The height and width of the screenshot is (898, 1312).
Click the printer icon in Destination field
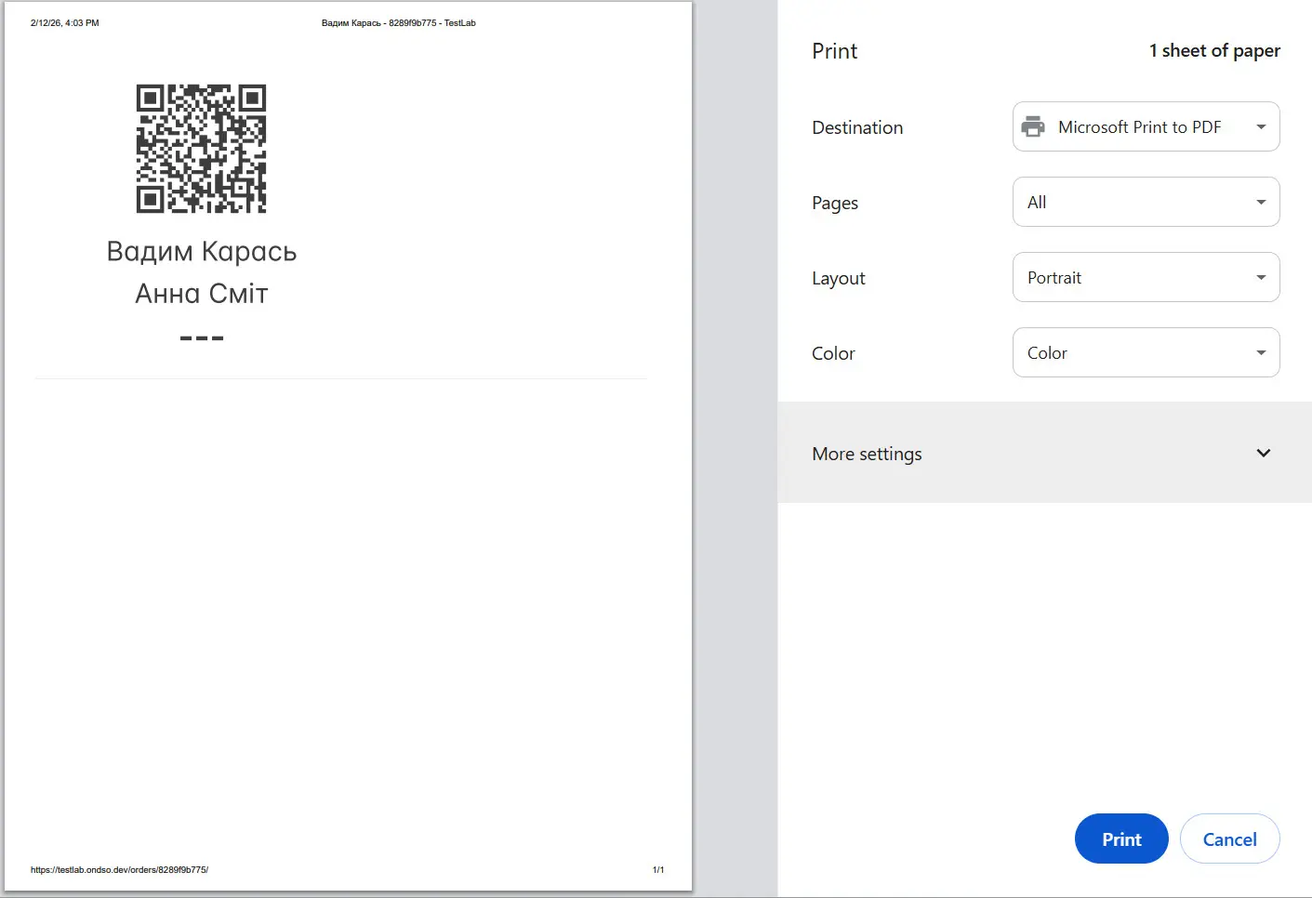coord(1033,127)
